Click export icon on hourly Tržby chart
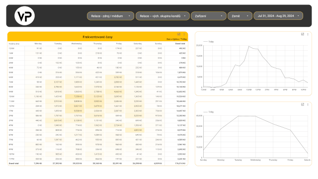This screenshot has width=318, height=179. coord(303,34)
